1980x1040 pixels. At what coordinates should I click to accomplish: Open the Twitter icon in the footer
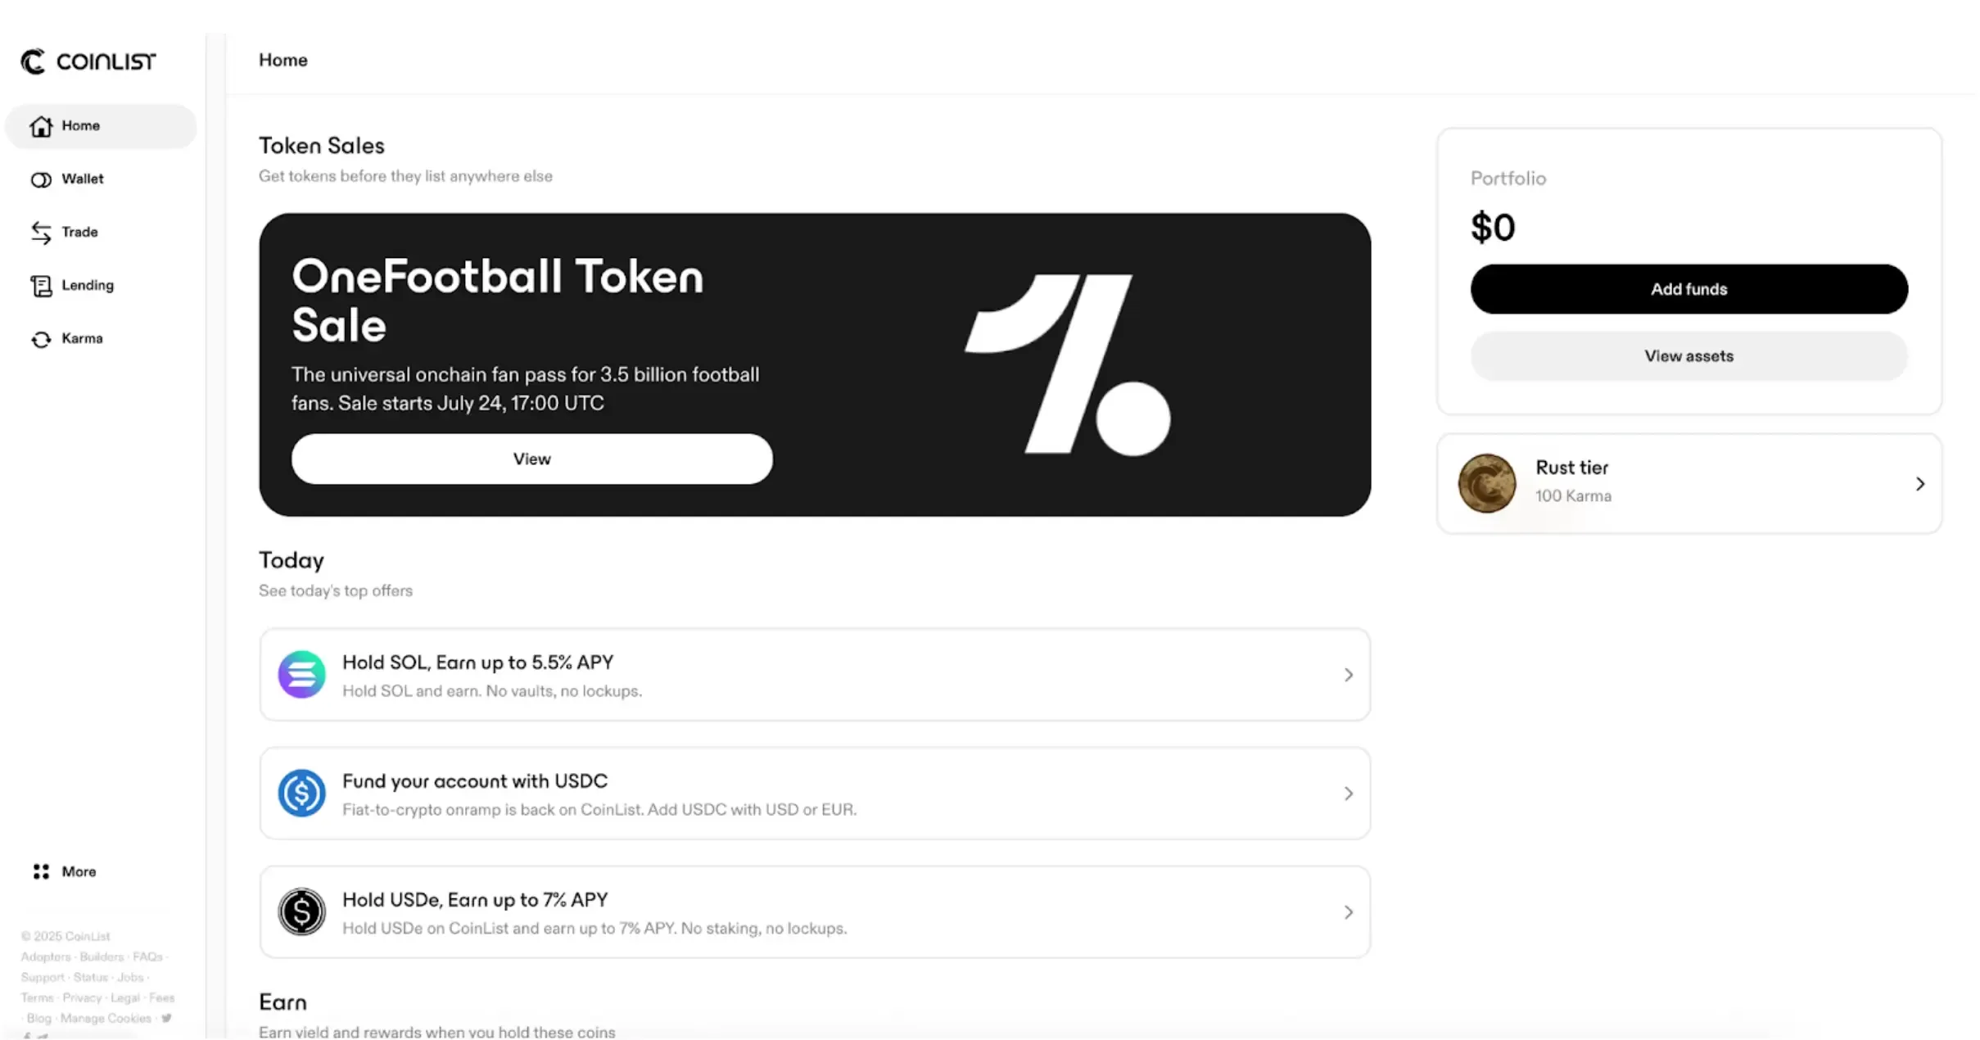click(165, 1018)
